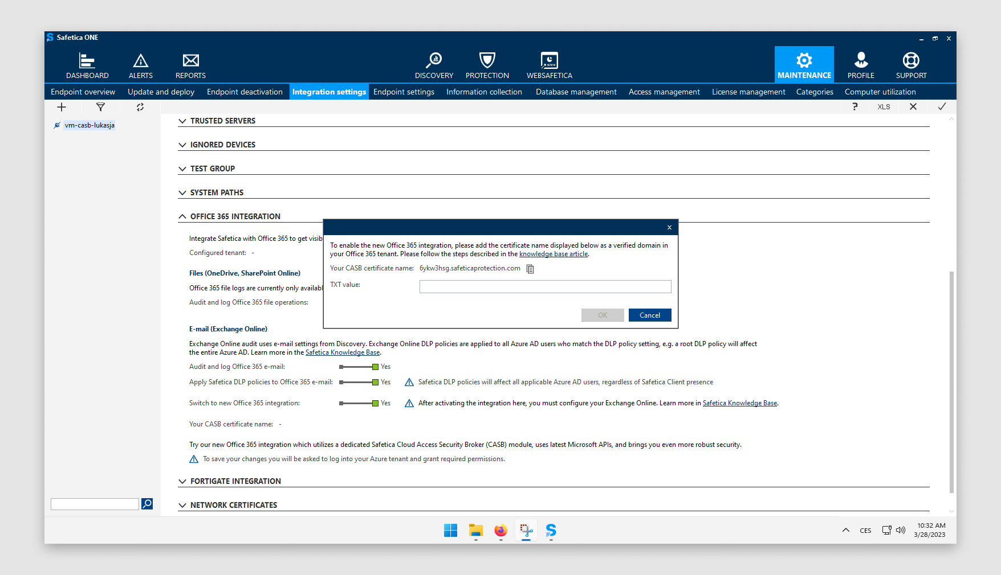Save changes with the checkmark icon
Screen dimensions: 1001x575
942,106
